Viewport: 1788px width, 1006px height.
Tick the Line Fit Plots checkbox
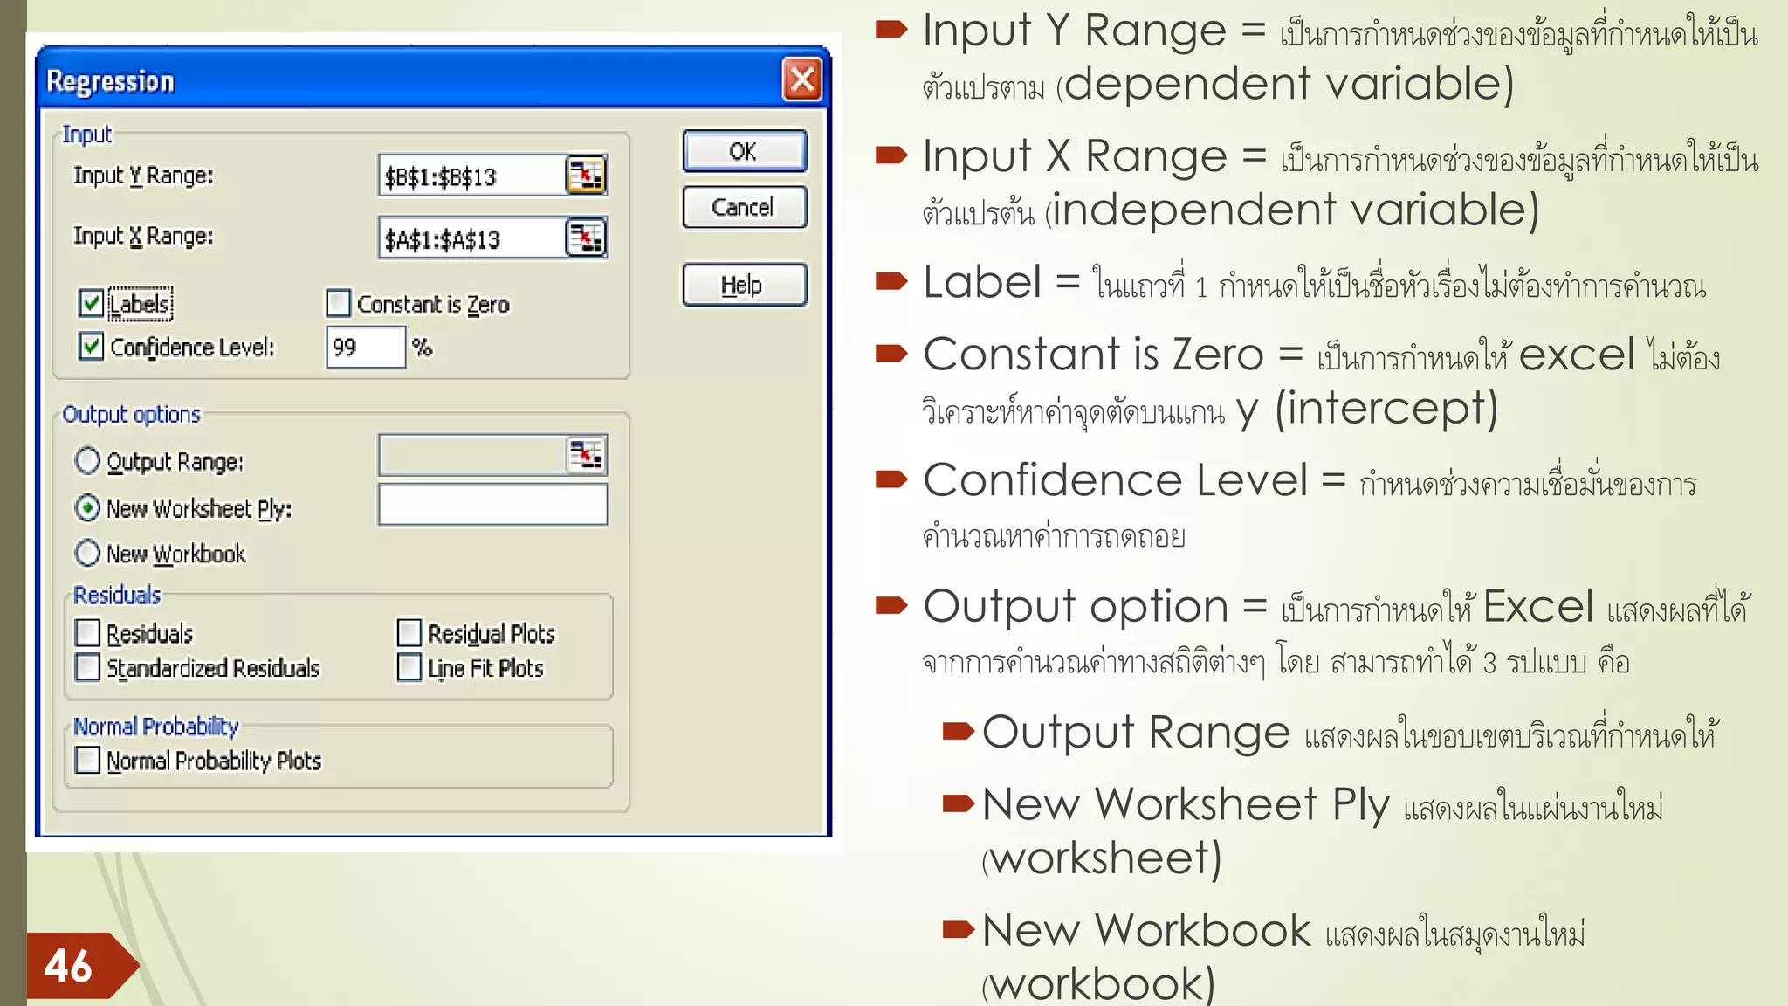tap(409, 667)
